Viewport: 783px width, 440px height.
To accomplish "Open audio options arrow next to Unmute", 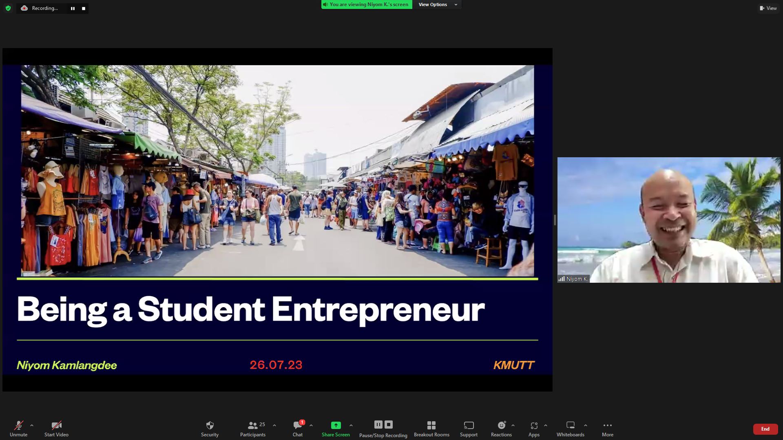I will point(32,425).
